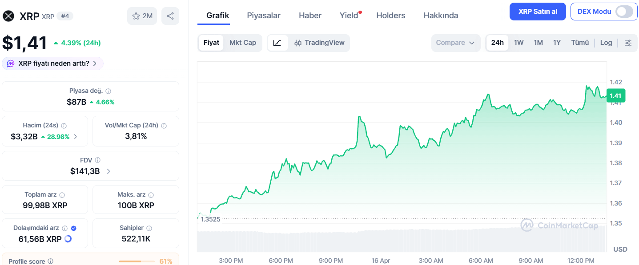Click the 1.3525 opening price label

pyautogui.click(x=210, y=219)
